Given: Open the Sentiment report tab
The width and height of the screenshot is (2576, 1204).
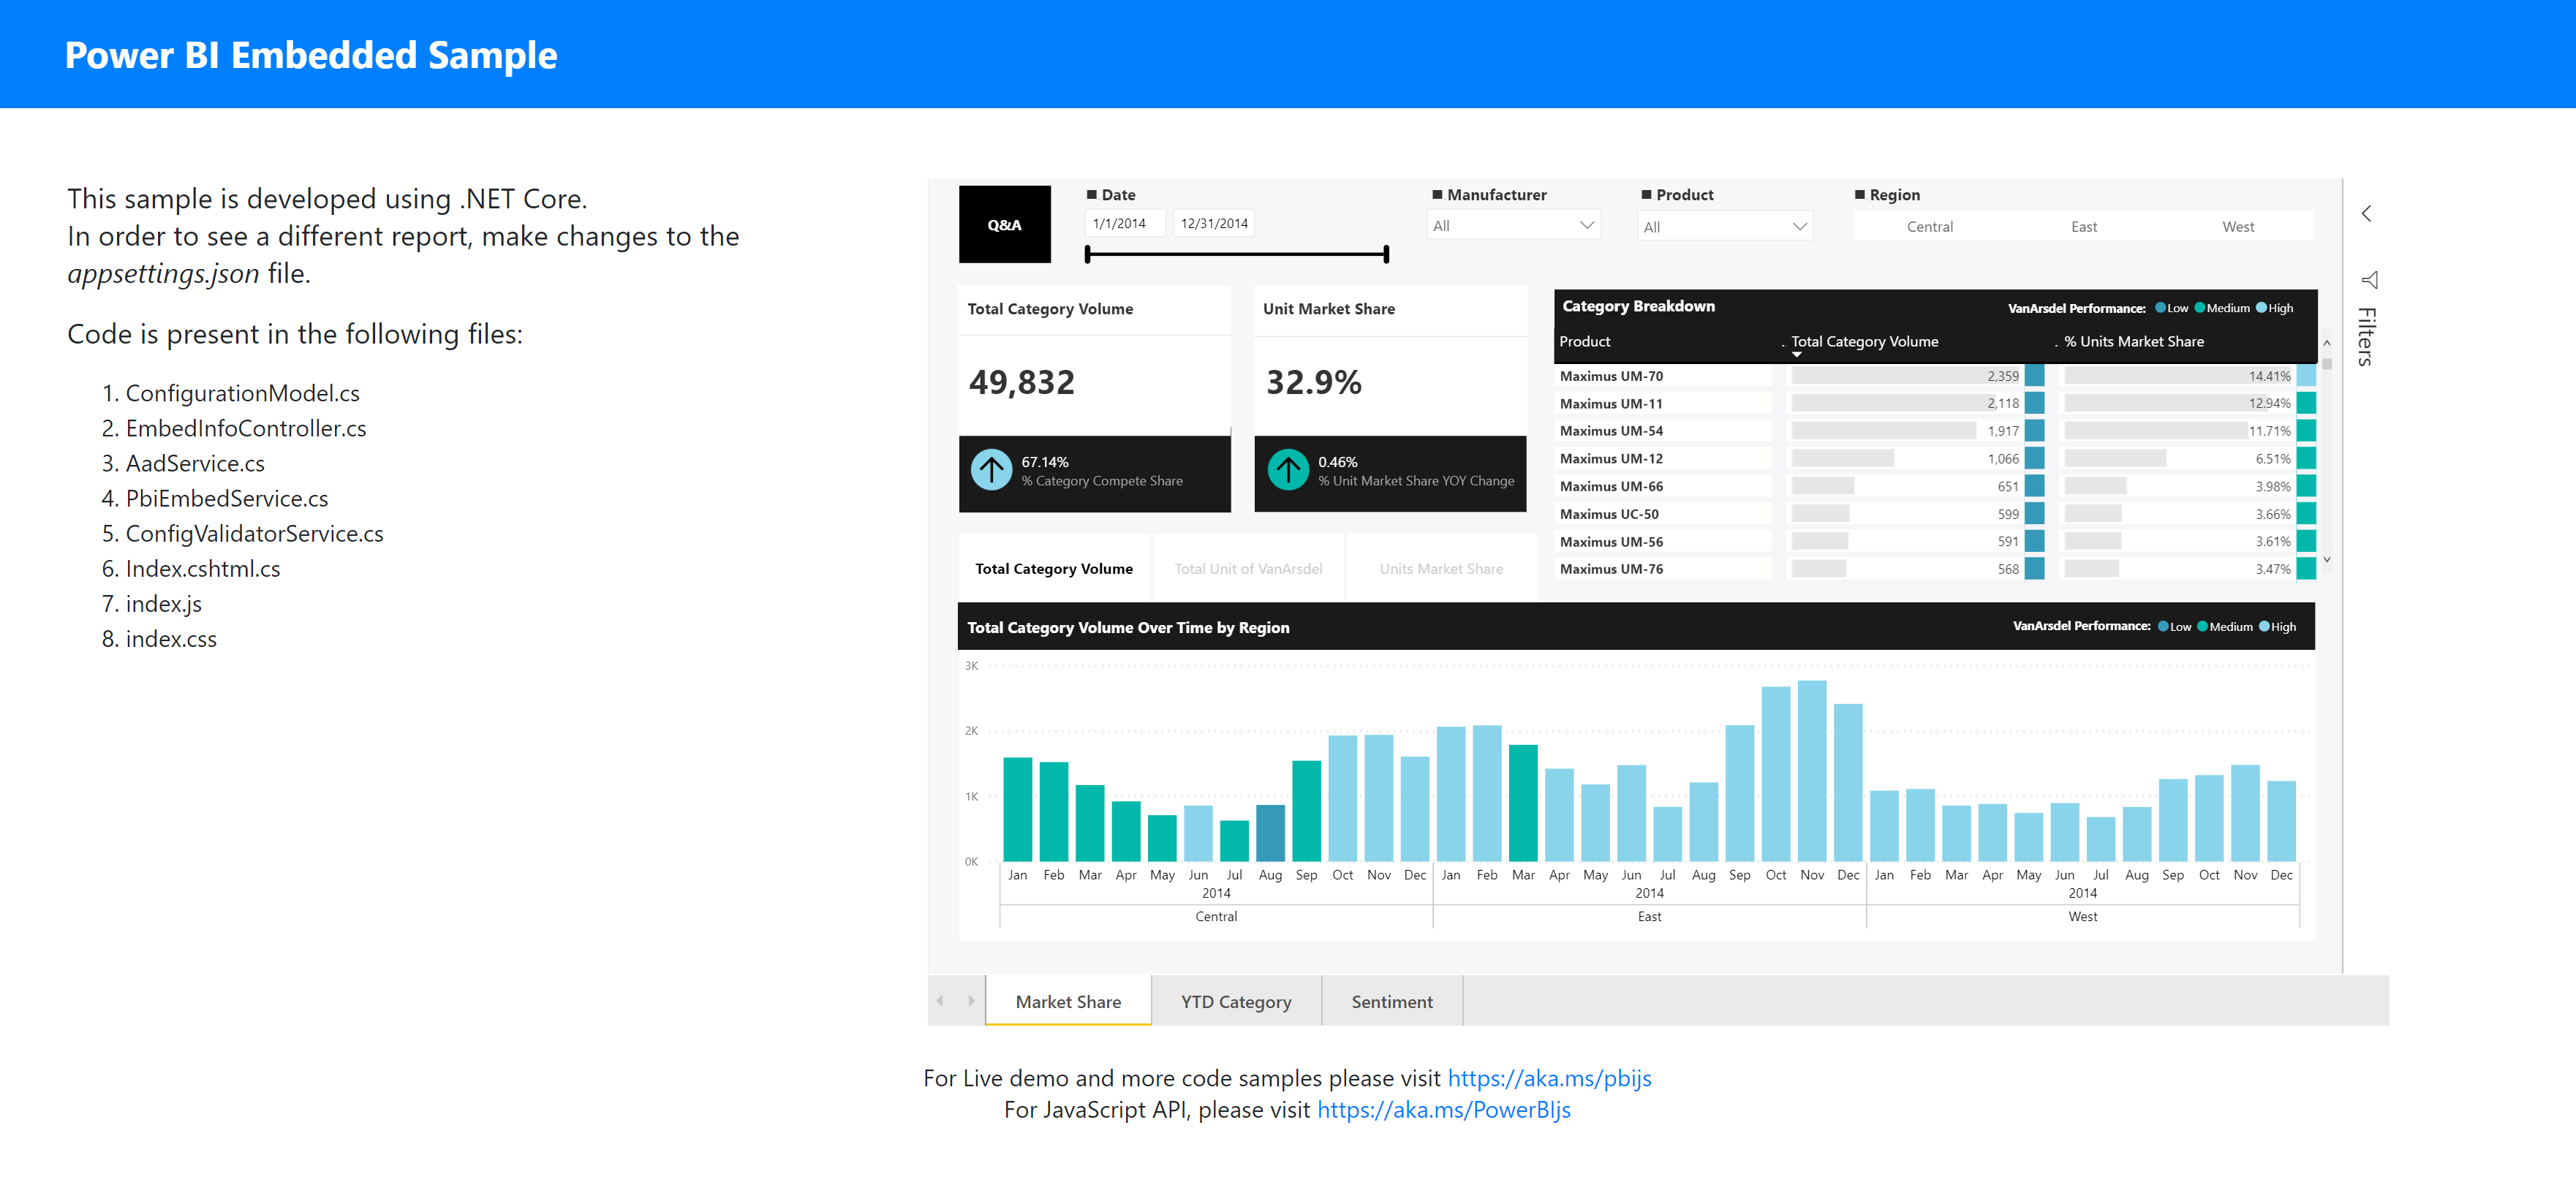Looking at the screenshot, I should click(x=1391, y=1000).
